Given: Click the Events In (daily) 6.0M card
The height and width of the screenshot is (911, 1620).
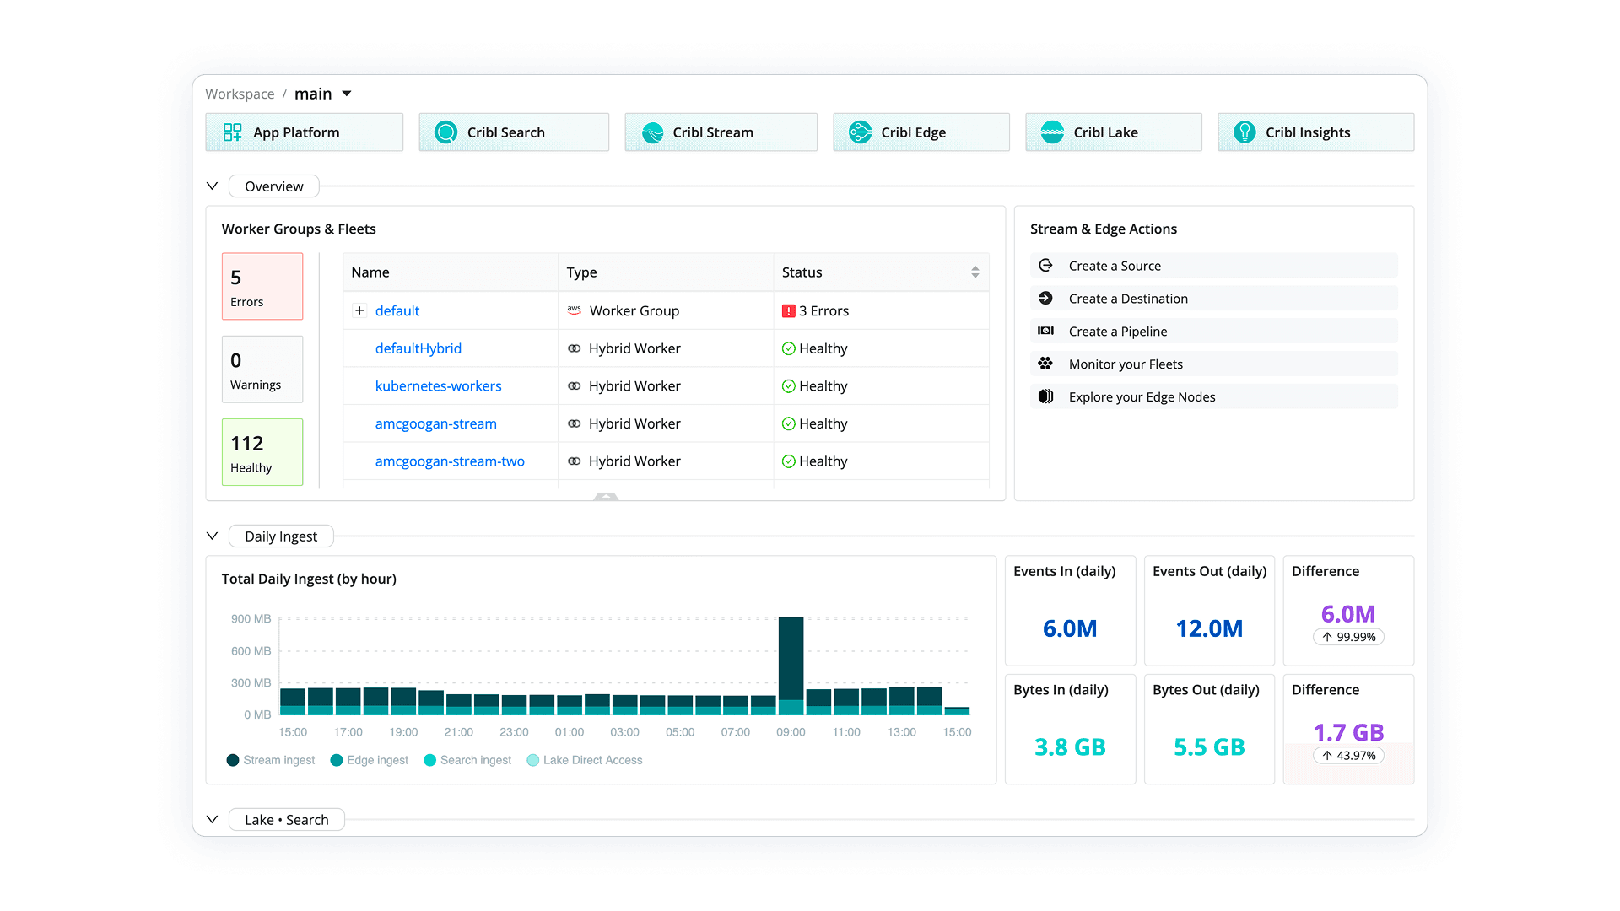Looking at the screenshot, I should click(1070, 611).
